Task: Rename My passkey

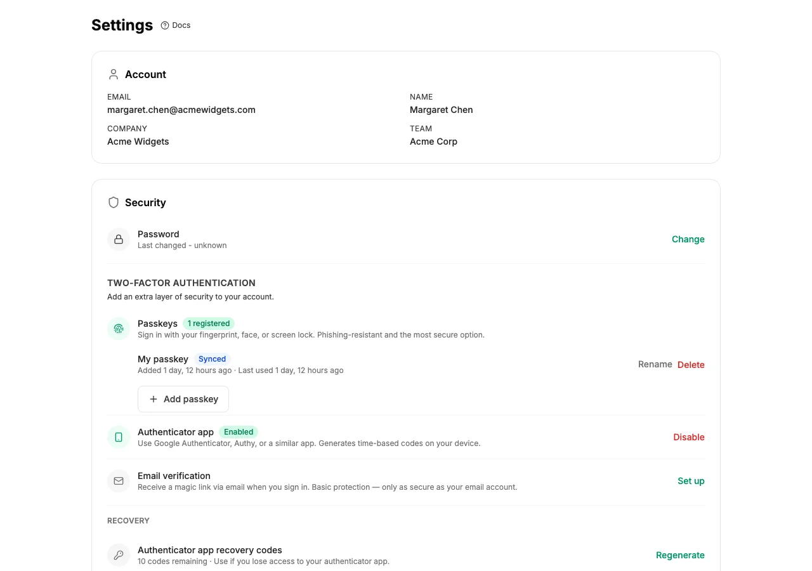Action: [x=655, y=364]
